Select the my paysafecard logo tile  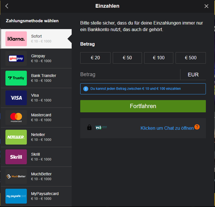click(x=16, y=196)
